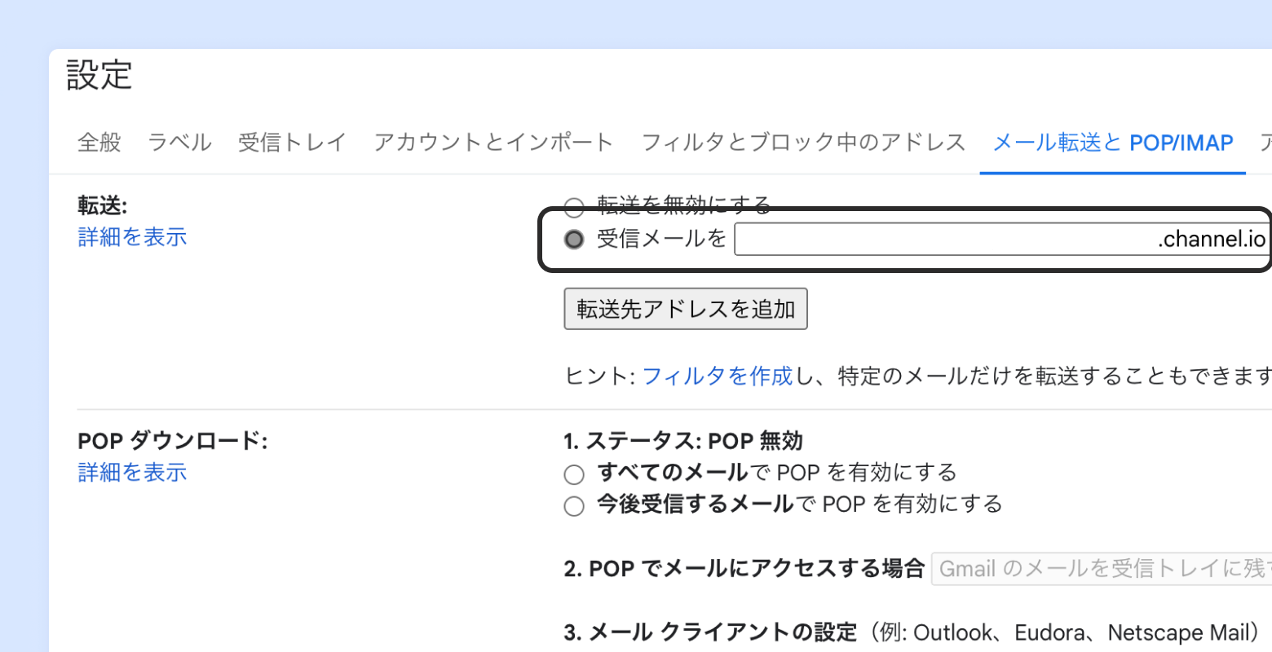Image resolution: width=1272 pixels, height=652 pixels.
Task: Click the POP ダウンロード section label
Action: pyautogui.click(x=172, y=441)
